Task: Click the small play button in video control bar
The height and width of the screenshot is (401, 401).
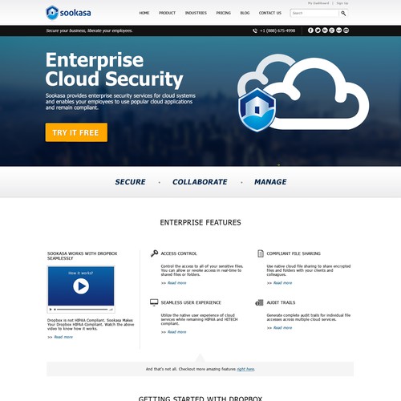Action: tap(51, 310)
